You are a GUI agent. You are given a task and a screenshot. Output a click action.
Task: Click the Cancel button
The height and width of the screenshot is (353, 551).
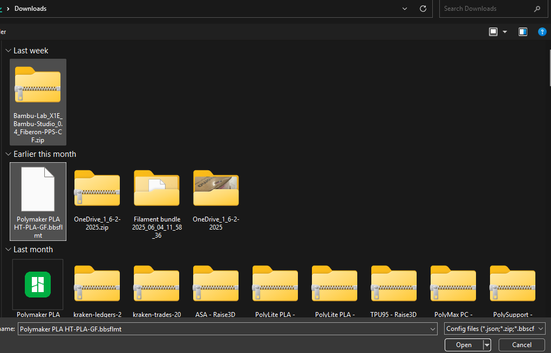point(521,345)
